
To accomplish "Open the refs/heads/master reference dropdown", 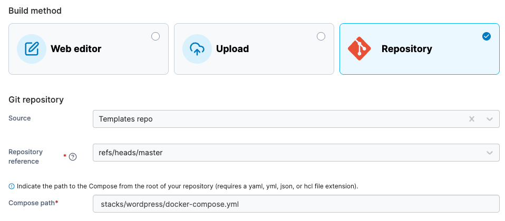I will tap(296, 153).
